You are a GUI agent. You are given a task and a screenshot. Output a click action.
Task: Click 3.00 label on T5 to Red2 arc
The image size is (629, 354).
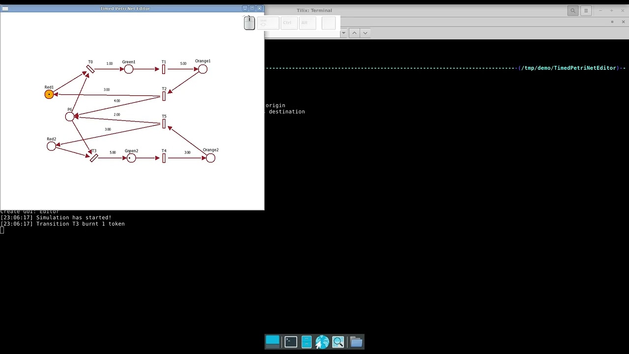coord(108,129)
